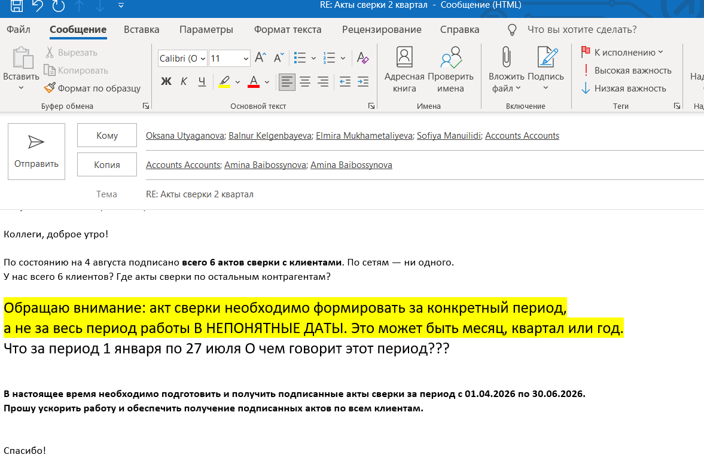Select recipient Oksana Utyaganova
Screen dimensions: 704x461
185,136
